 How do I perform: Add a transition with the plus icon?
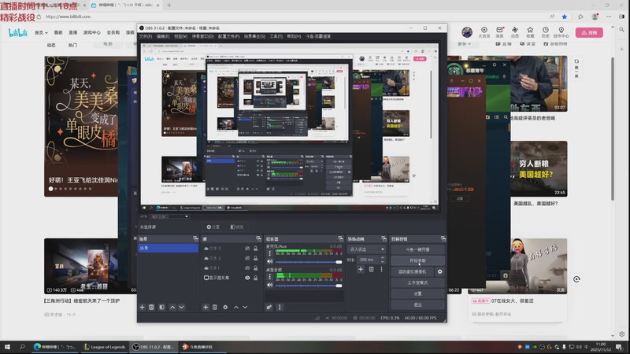[361, 269]
